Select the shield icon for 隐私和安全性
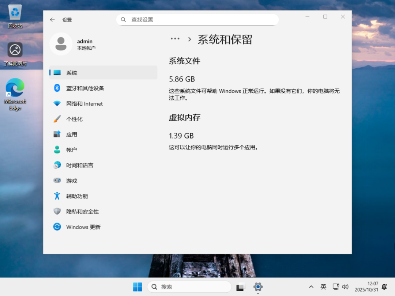This screenshot has width=395, height=296. pos(57,211)
